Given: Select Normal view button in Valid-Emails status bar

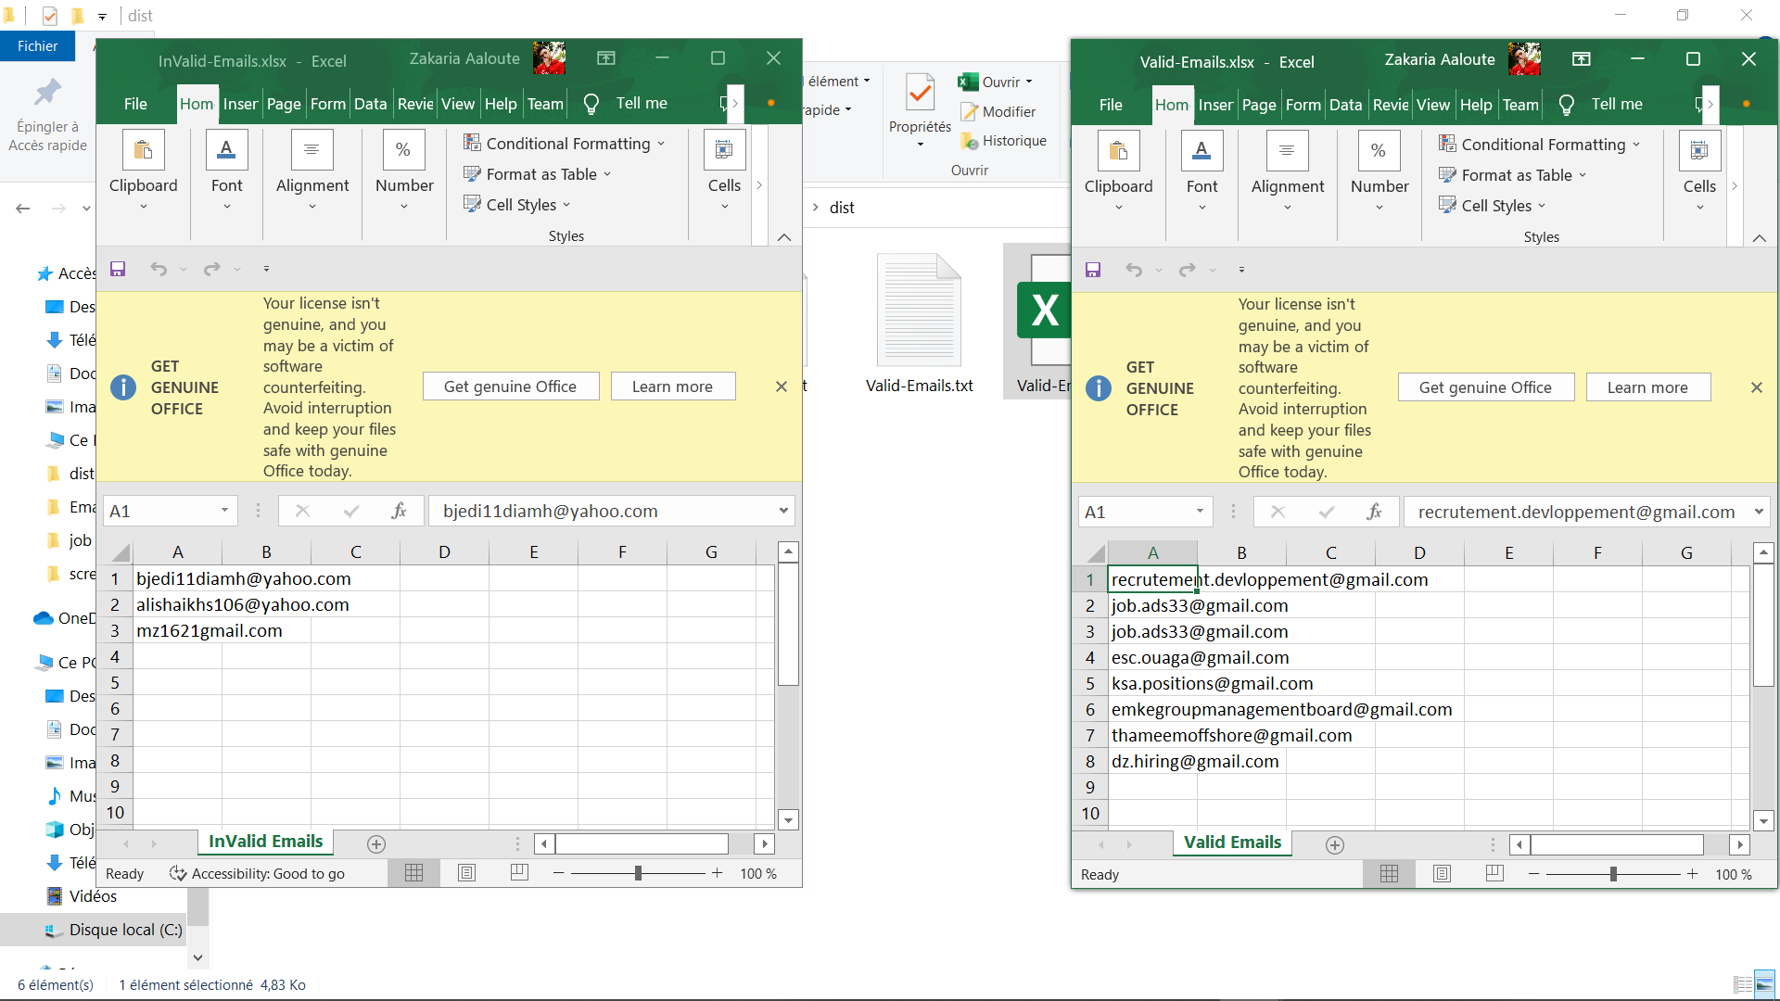Looking at the screenshot, I should pyautogui.click(x=1389, y=874).
